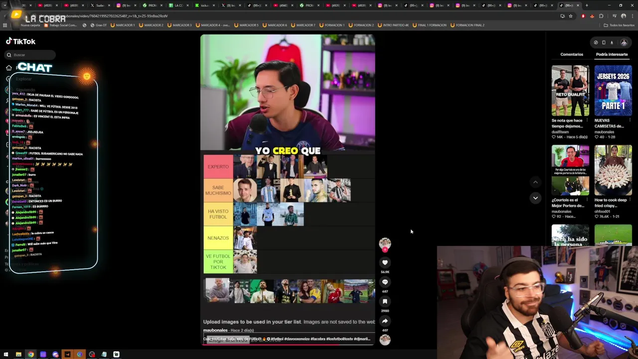Go to the previous video arrow
The width and height of the screenshot is (638, 359).
click(x=535, y=182)
